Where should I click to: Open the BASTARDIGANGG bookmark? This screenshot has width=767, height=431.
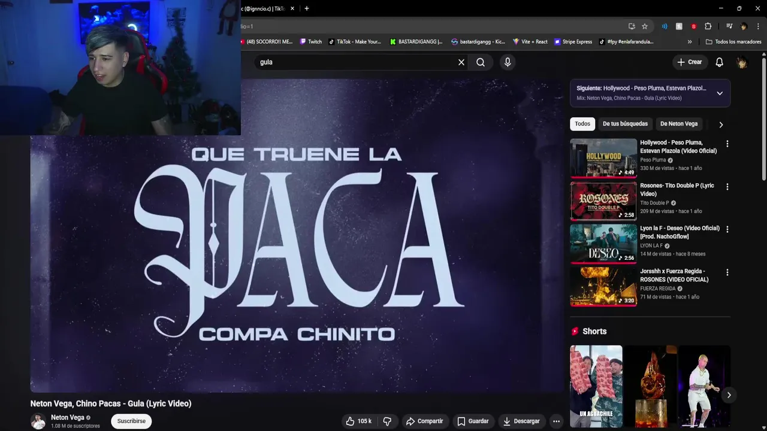pyautogui.click(x=416, y=42)
